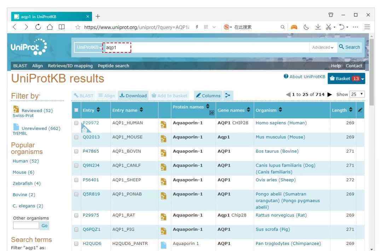Screen dimensions: 382x251
Task: Click the edit columns pencil in table header
Action: pos(360,110)
